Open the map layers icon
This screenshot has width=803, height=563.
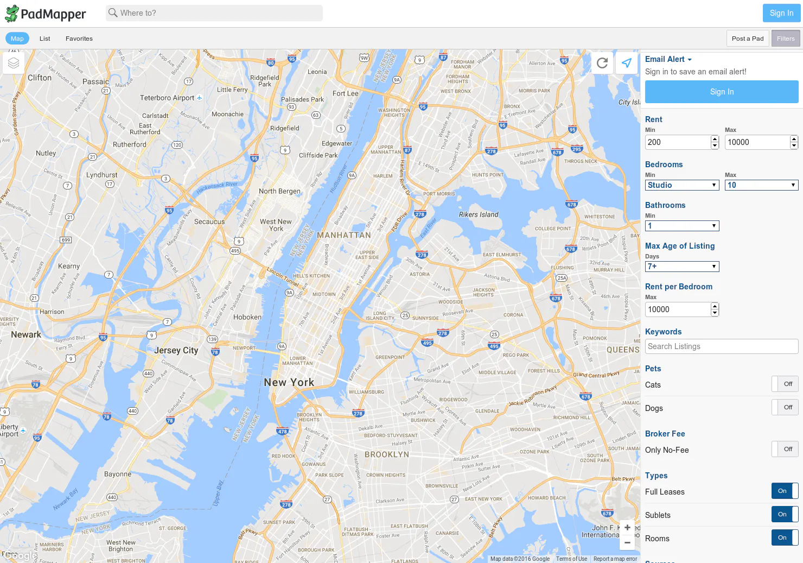pos(14,63)
